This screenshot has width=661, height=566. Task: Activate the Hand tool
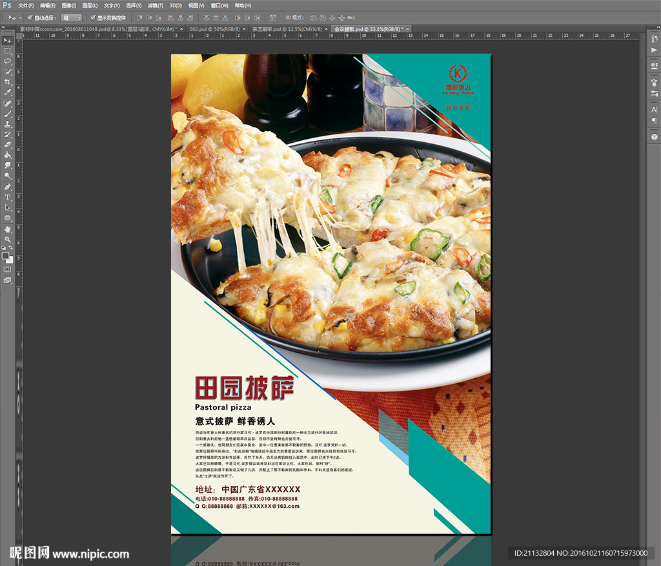(8, 229)
